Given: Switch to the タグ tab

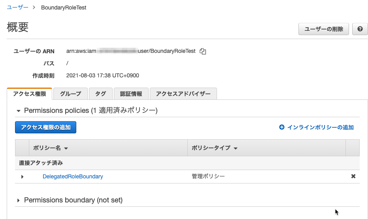Looking at the screenshot, I should (x=101, y=94).
